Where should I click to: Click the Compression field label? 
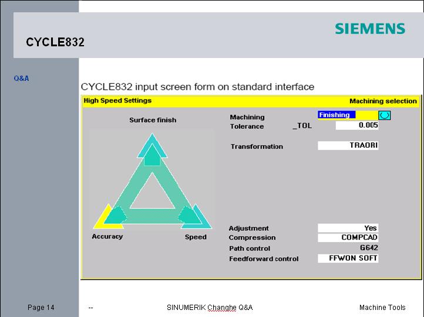252,238
